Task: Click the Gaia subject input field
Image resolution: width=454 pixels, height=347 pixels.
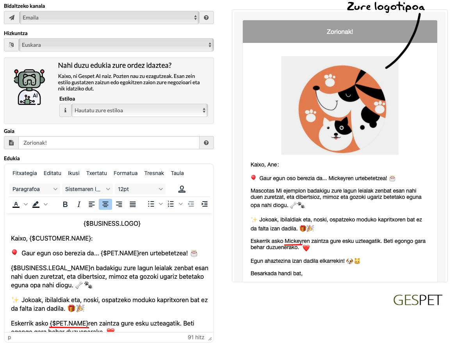Action: (x=109, y=143)
